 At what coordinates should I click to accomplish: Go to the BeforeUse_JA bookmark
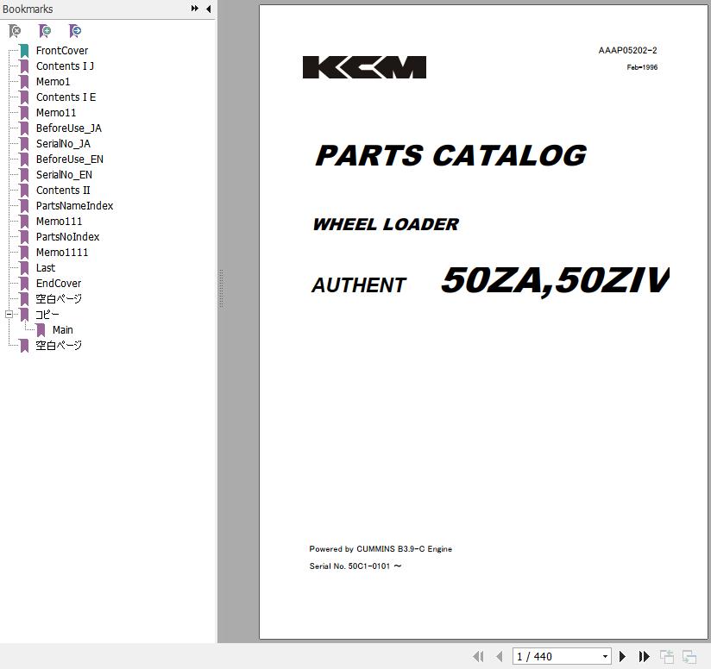click(x=69, y=128)
